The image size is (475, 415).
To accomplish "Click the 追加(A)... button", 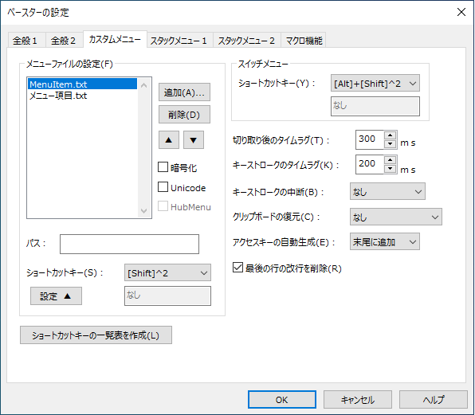I will point(184,92).
